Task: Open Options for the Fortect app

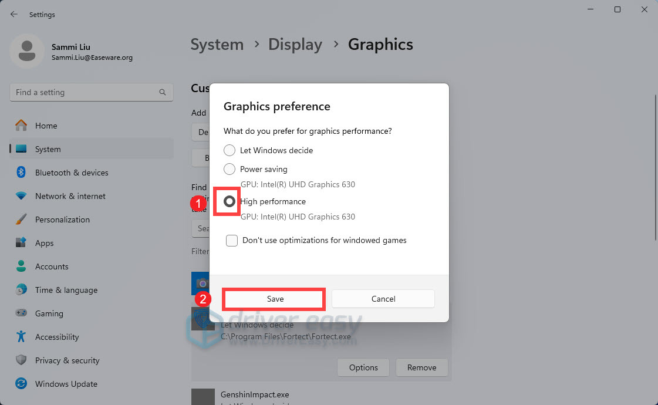Action: pyautogui.click(x=363, y=367)
